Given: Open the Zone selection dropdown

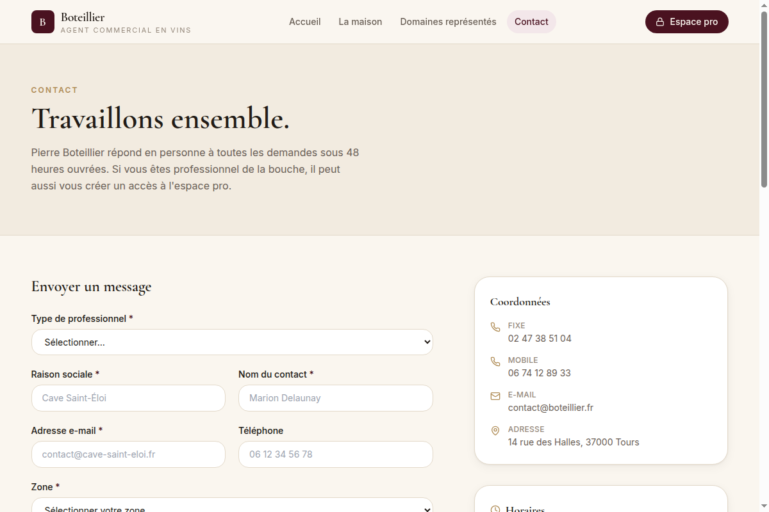Looking at the screenshot, I should (x=232, y=505).
